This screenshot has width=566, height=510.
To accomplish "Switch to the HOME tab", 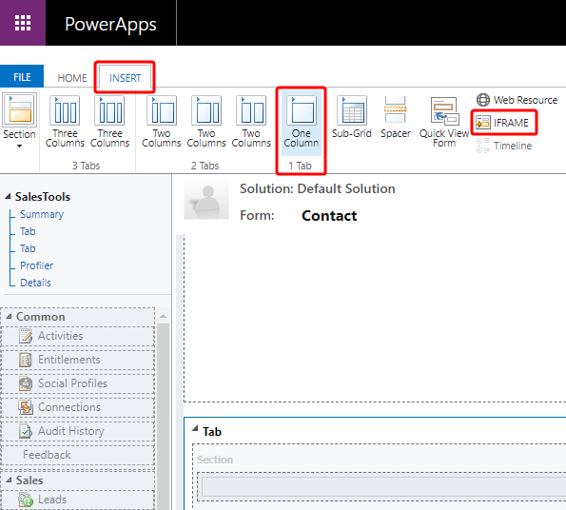I will point(72,78).
